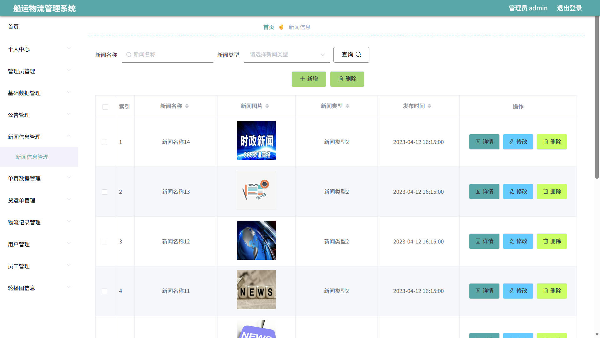This screenshot has height=338, width=600.
Task: Click sort arrows on 新闻图片 column
Action: (267, 106)
